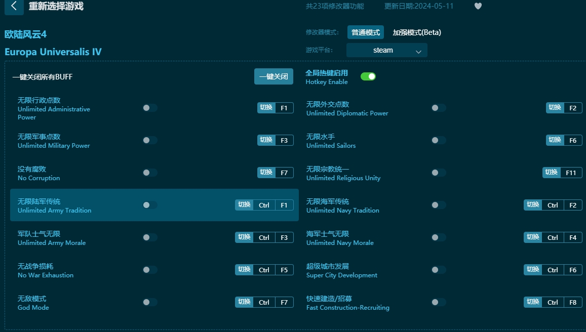586x332 pixels.
Task: Click F8 key box for Fast Construction-Recruiting
Action: pos(573,302)
